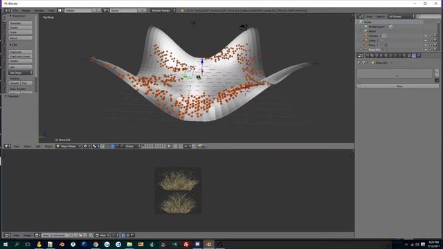This screenshot has height=249, width=443.
Task: Click the properties editor type icon
Action: click(x=360, y=55)
